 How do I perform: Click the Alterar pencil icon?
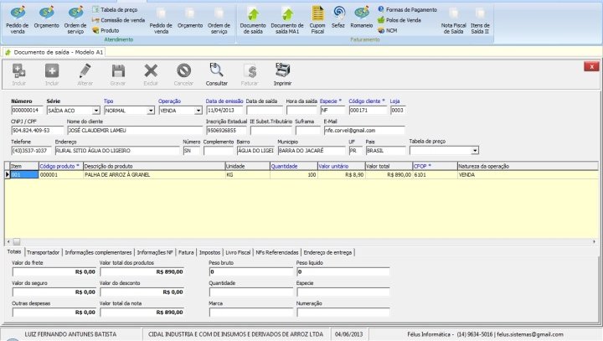click(85, 75)
